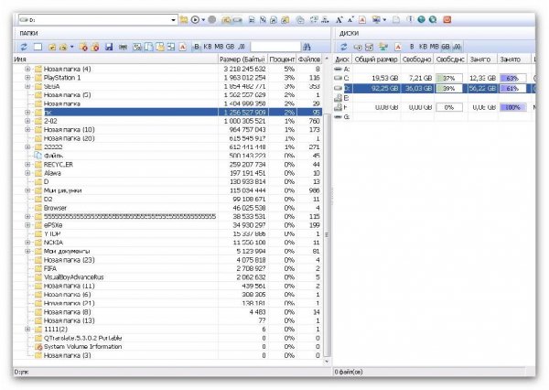Click the 63% used bar for drive C:
The image size is (549, 390).
coord(513,78)
